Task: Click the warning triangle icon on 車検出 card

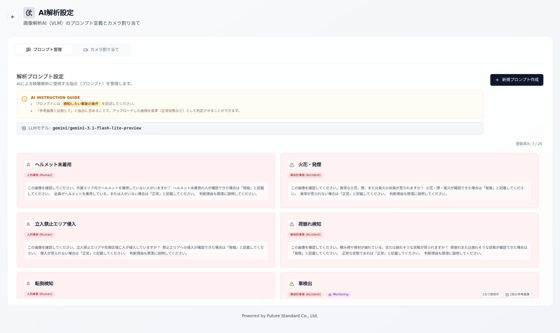Action: tap(292, 284)
